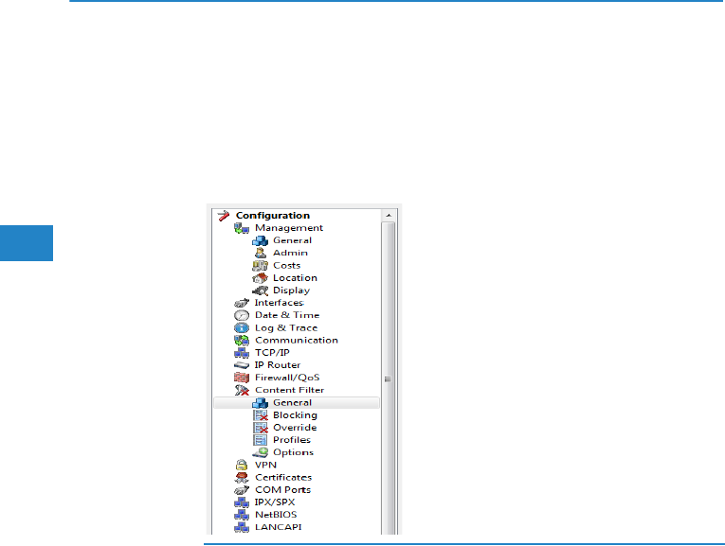Click the IP Router device icon
Image resolution: width=725 pixels, height=546 pixels.
coord(241,365)
